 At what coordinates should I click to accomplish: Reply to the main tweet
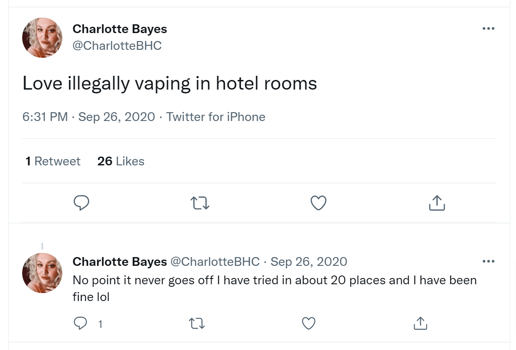coord(81,203)
